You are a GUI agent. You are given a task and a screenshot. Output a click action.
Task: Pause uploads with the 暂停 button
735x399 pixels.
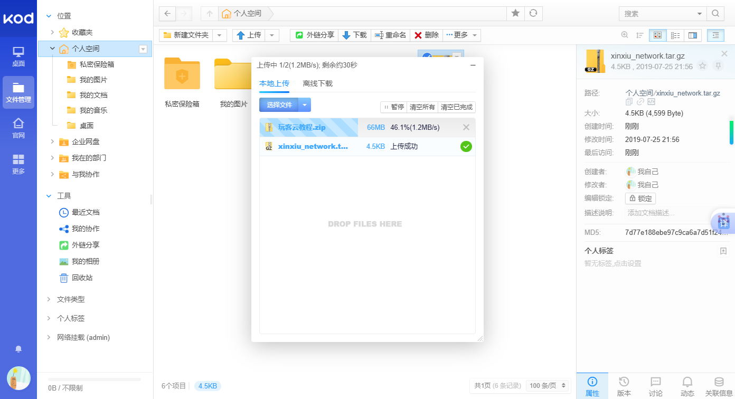pyautogui.click(x=394, y=107)
